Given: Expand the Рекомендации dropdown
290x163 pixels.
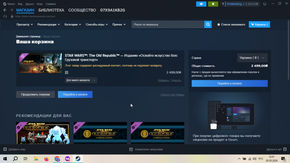Looking at the screenshot, I should (49, 25).
